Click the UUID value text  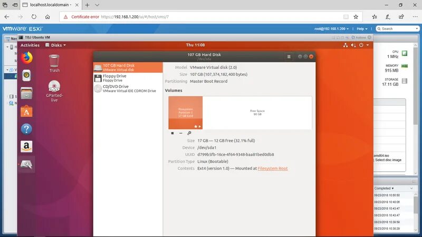(235, 154)
